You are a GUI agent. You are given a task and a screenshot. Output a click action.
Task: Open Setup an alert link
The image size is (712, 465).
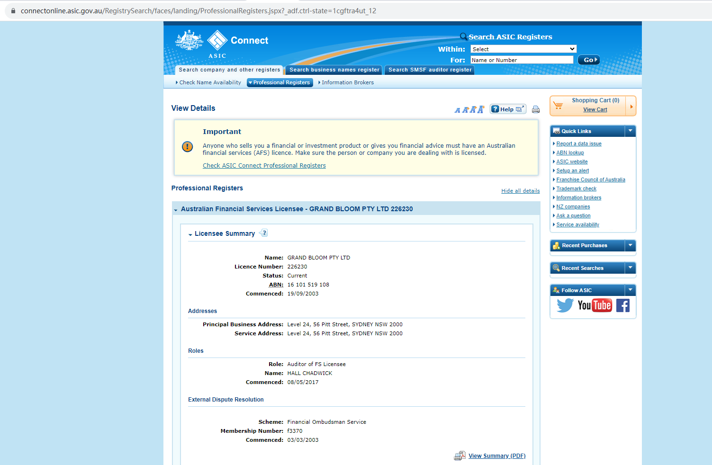pyautogui.click(x=573, y=170)
